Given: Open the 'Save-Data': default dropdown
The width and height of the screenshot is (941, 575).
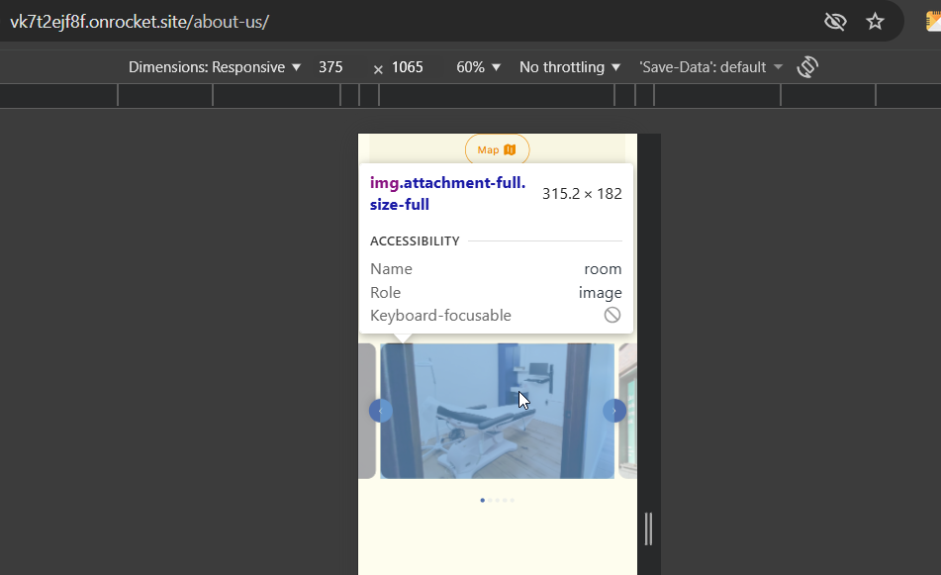Looking at the screenshot, I should tap(711, 67).
